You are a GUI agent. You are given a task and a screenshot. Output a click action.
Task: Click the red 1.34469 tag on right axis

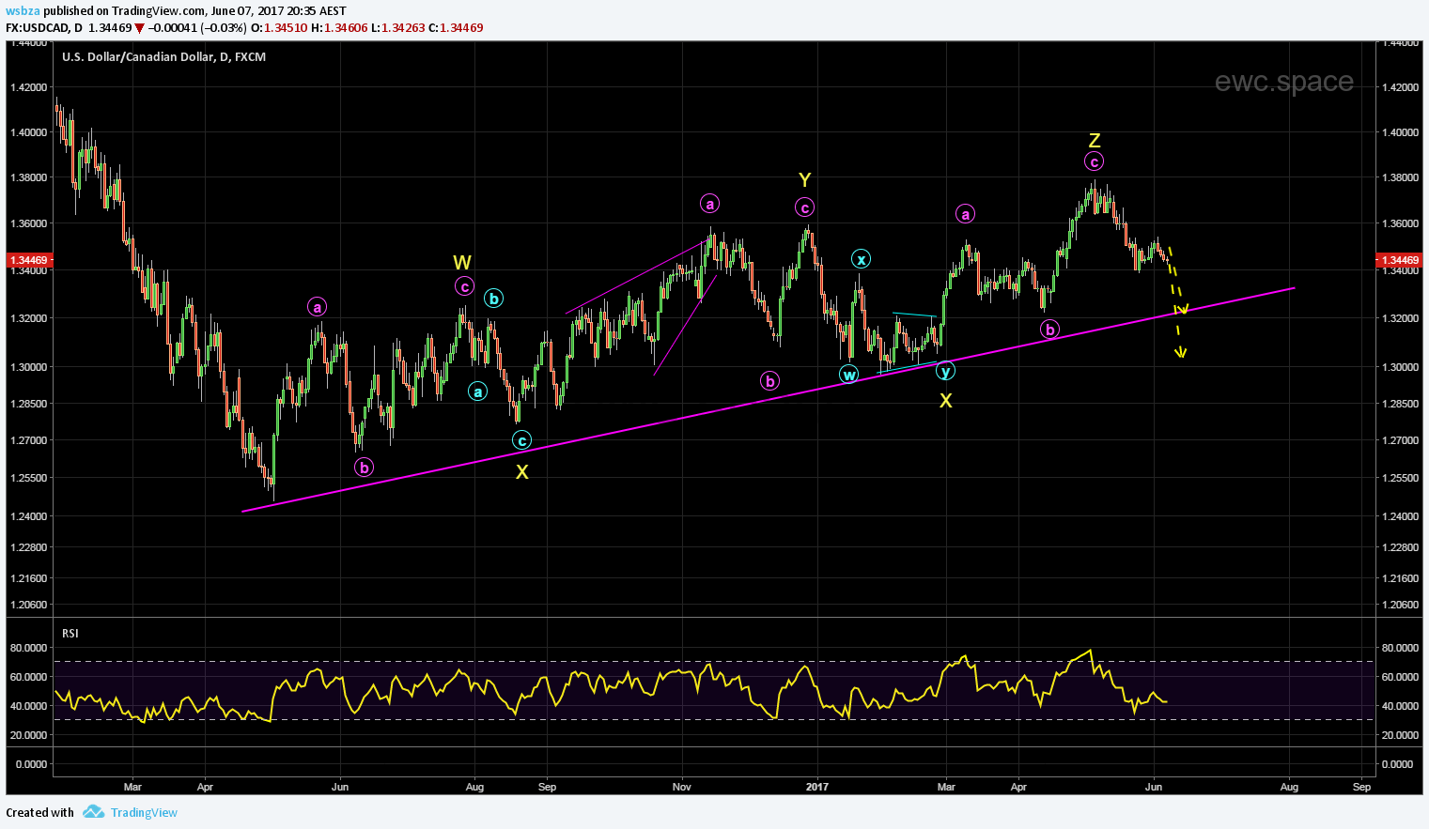coord(1400,260)
